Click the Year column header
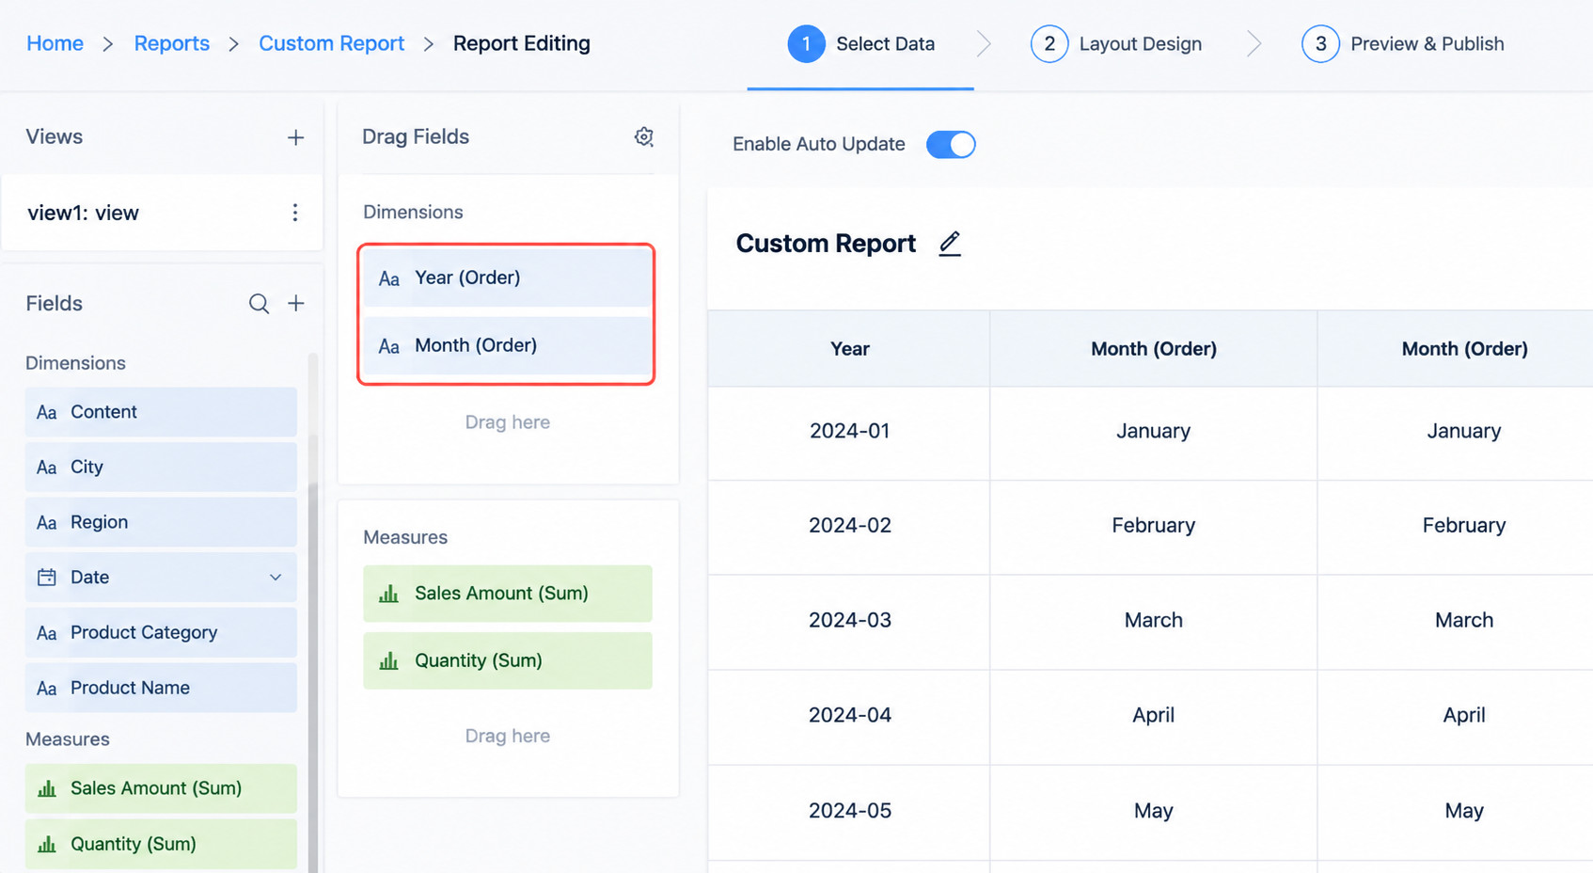The image size is (1593, 873). point(849,349)
